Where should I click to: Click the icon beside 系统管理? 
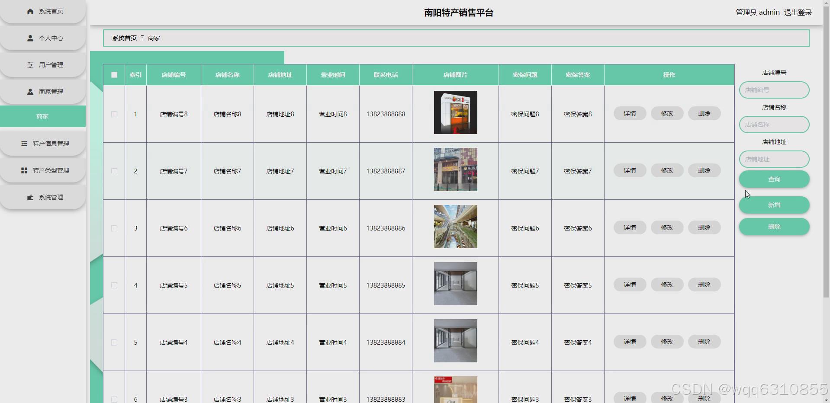click(30, 197)
